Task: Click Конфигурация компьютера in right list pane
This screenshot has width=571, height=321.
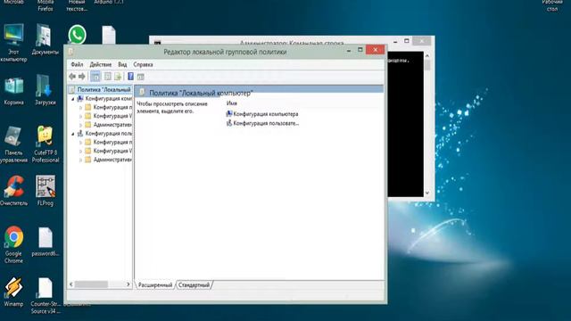Action: pyautogui.click(x=266, y=114)
